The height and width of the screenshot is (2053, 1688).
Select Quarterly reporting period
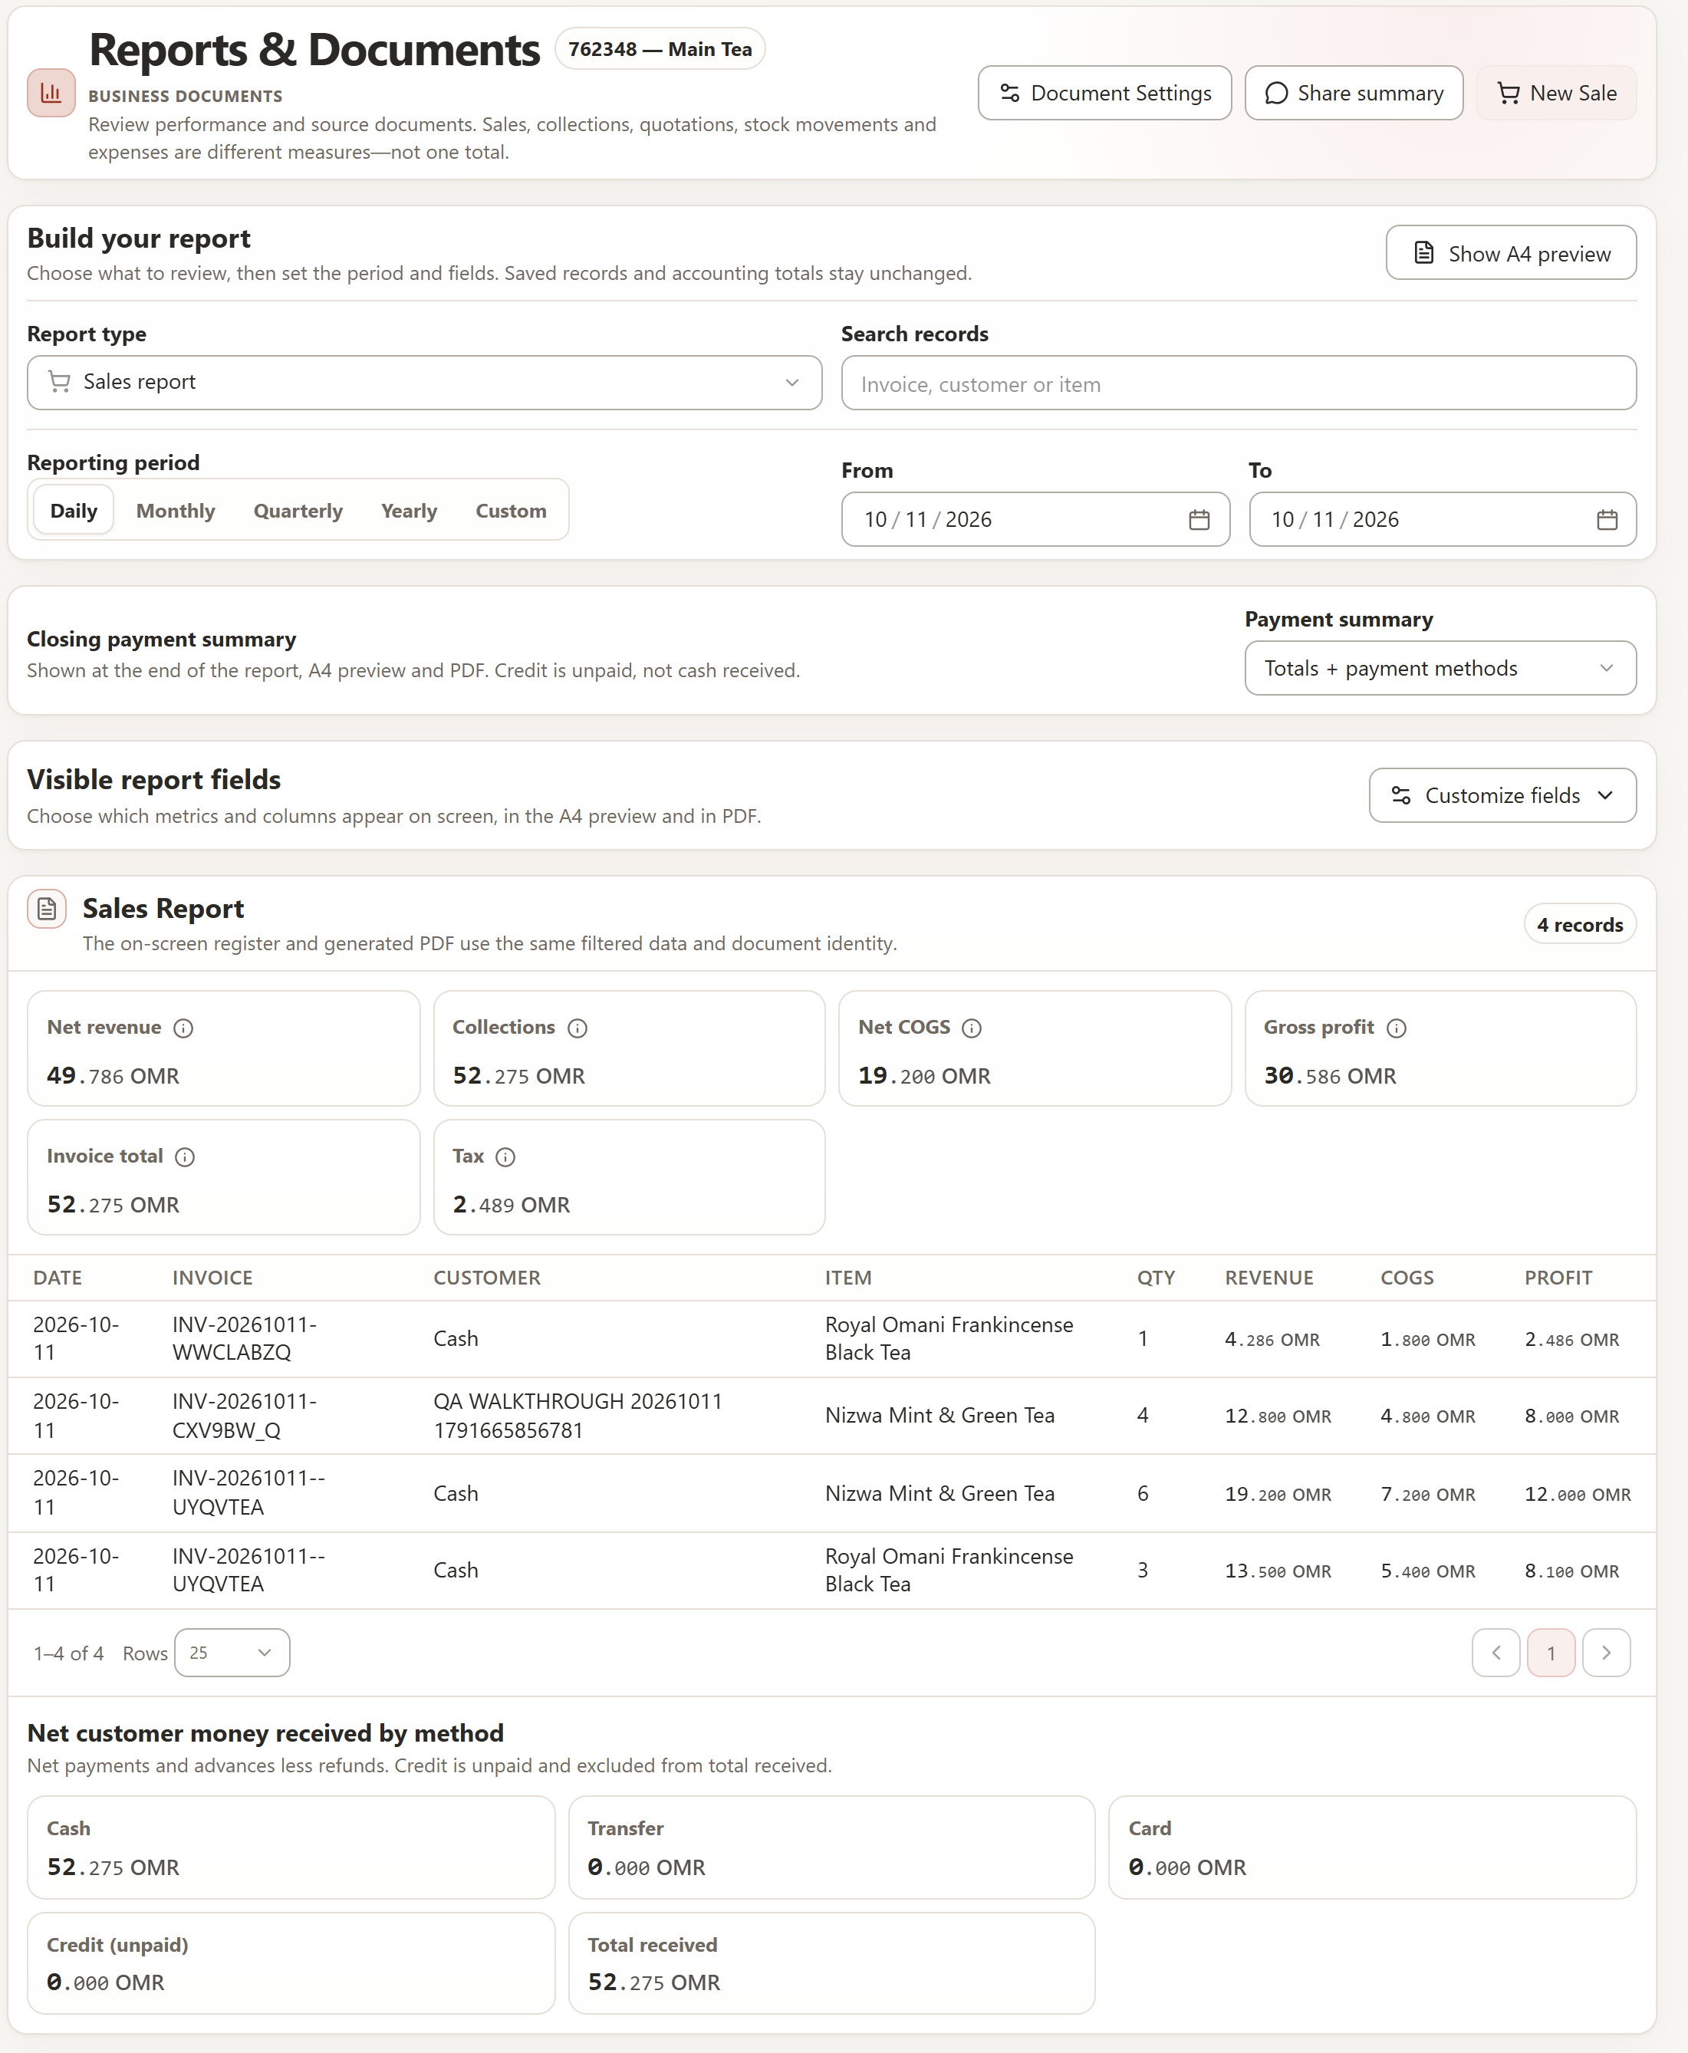click(298, 510)
